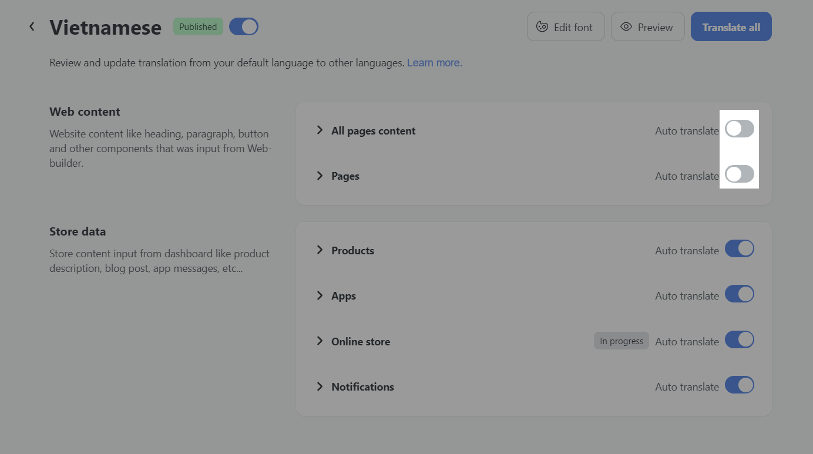Click the All pages content label
The width and height of the screenshot is (813, 454).
[x=373, y=131]
